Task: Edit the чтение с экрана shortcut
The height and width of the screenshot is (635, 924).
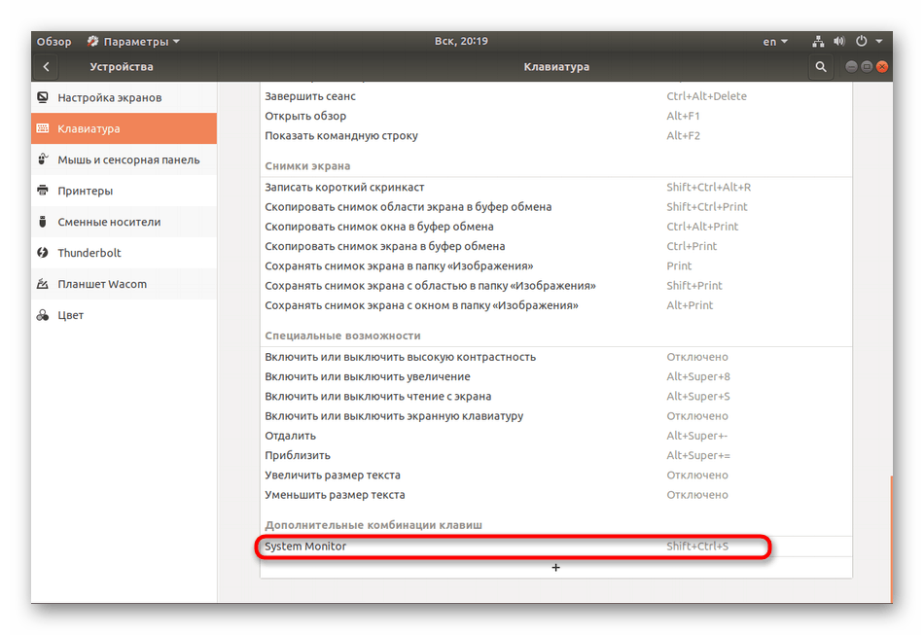Action: pyautogui.click(x=555, y=397)
